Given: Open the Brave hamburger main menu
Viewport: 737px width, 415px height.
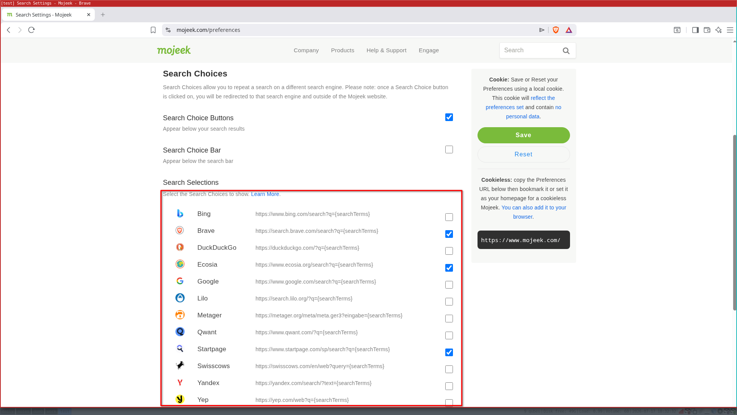Looking at the screenshot, I should coord(730,30).
